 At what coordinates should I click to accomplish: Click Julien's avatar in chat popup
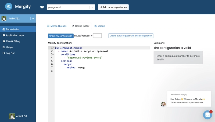coord(163,104)
